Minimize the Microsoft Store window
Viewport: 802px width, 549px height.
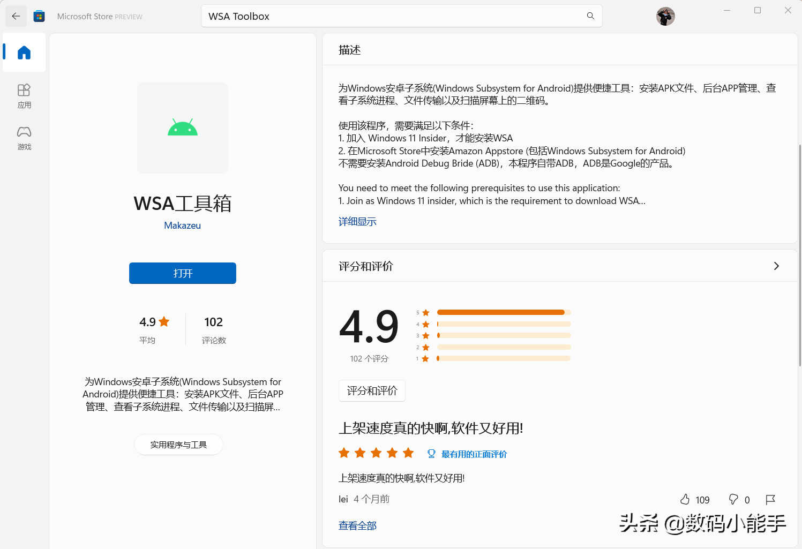pos(727,10)
